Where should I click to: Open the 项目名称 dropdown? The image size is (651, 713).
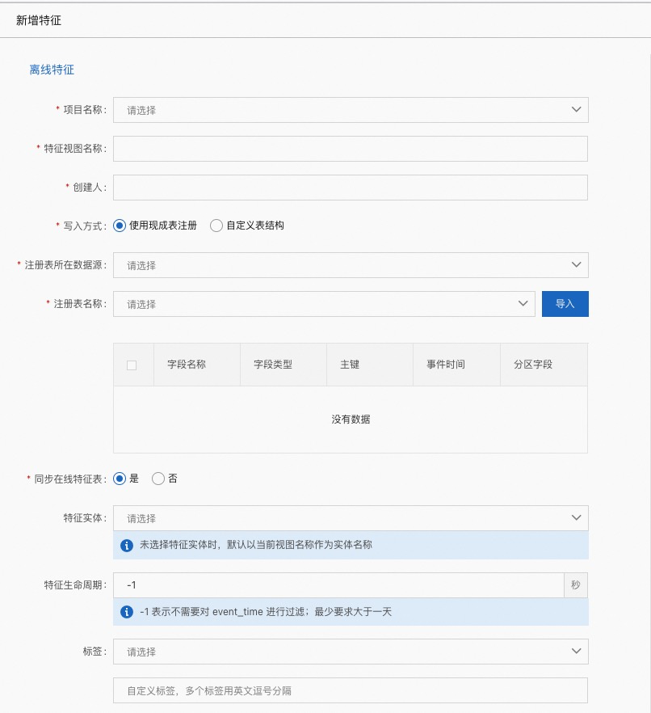[x=351, y=110]
